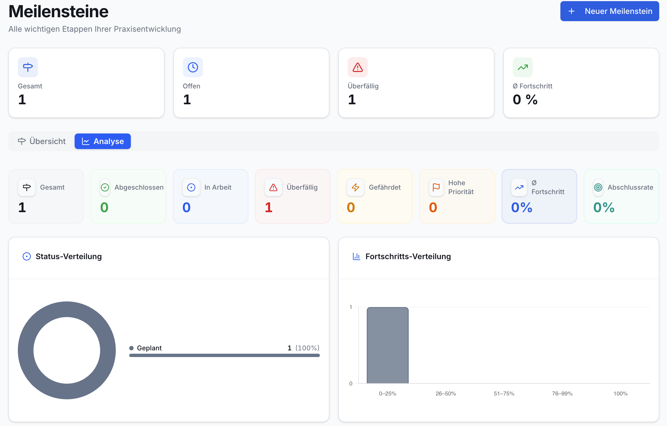Click the flag icon in Hohe Priorität tile
Viewport: 667px width, 426px height.
click(x=436, y=187)
